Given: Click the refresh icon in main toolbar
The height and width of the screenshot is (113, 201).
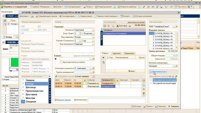Looking at the screenshot, I should click(x=171, y=7).
